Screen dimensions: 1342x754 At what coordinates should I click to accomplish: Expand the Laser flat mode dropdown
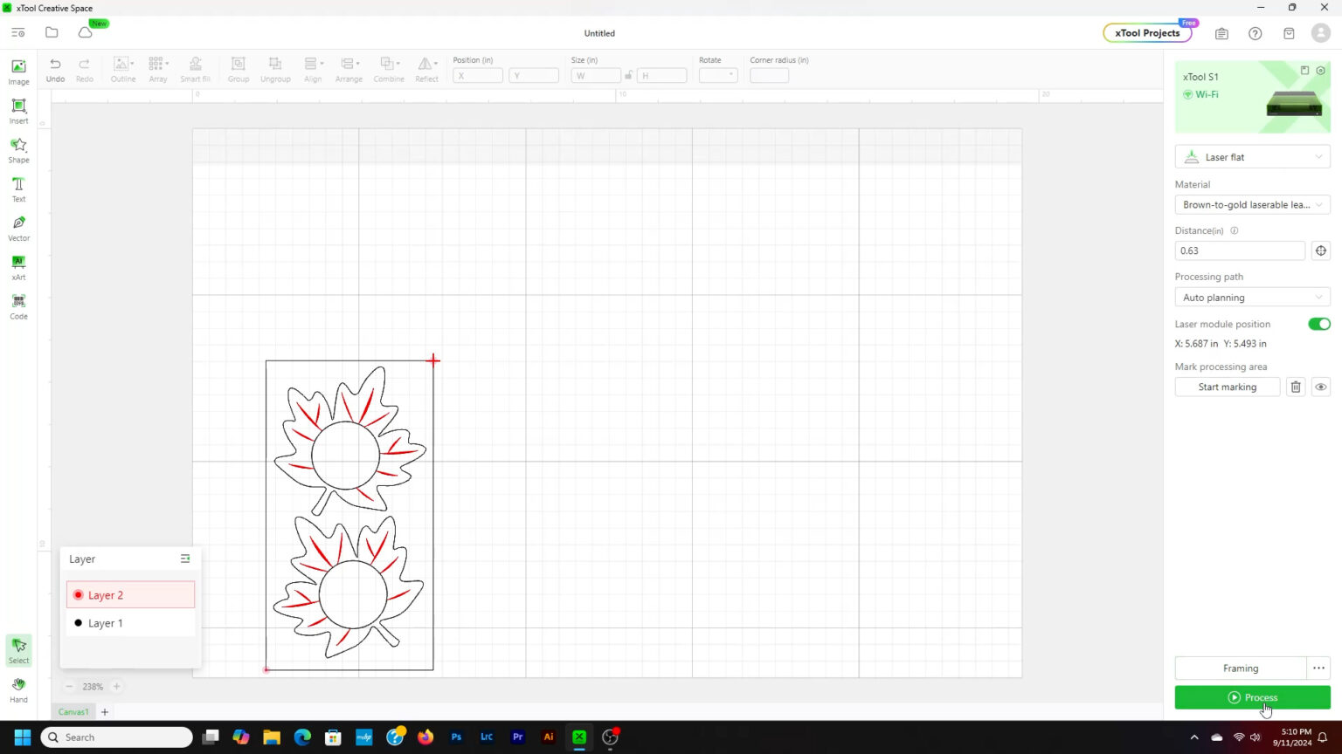tap(1252, 157)
